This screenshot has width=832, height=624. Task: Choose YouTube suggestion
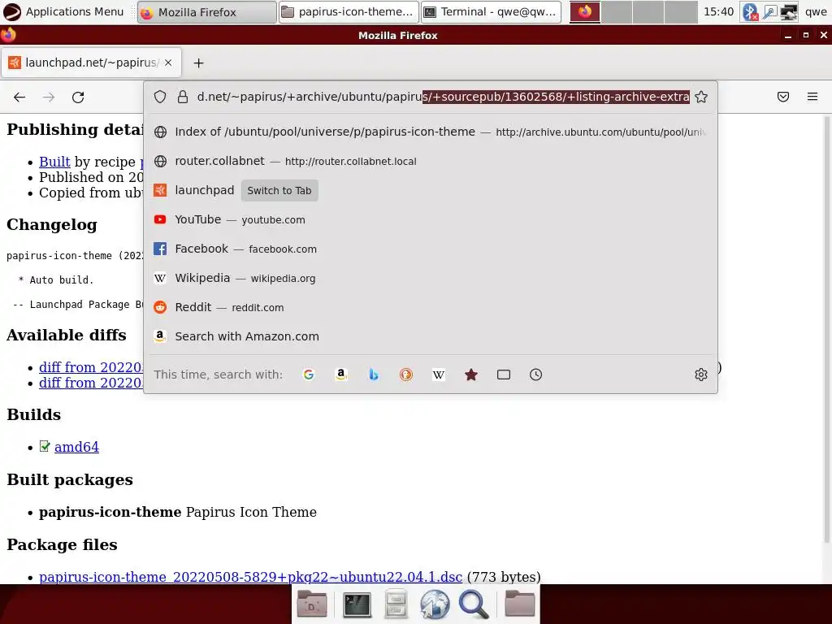click(431, 219)
